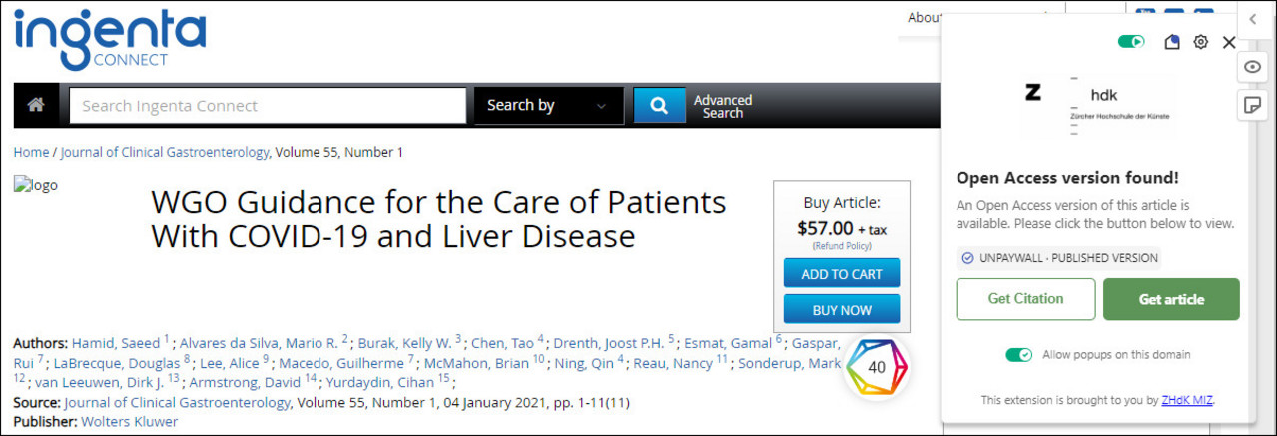Close the Open Access popup panel
The image size is (1277, 436).
click(1229, 42)
